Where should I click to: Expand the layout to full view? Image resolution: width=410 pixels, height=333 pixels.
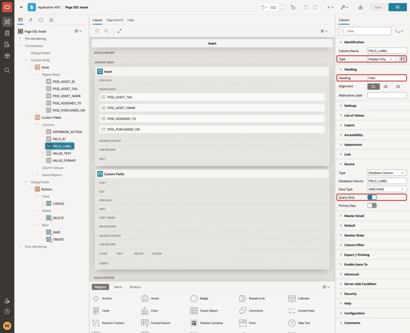point(119,31)
